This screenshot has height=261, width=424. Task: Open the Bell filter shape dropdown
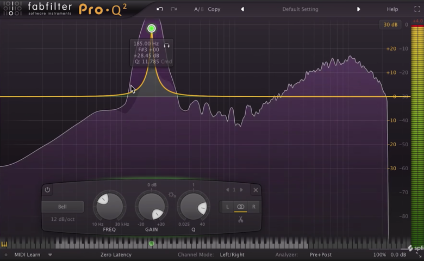click(x=63, y=207)
